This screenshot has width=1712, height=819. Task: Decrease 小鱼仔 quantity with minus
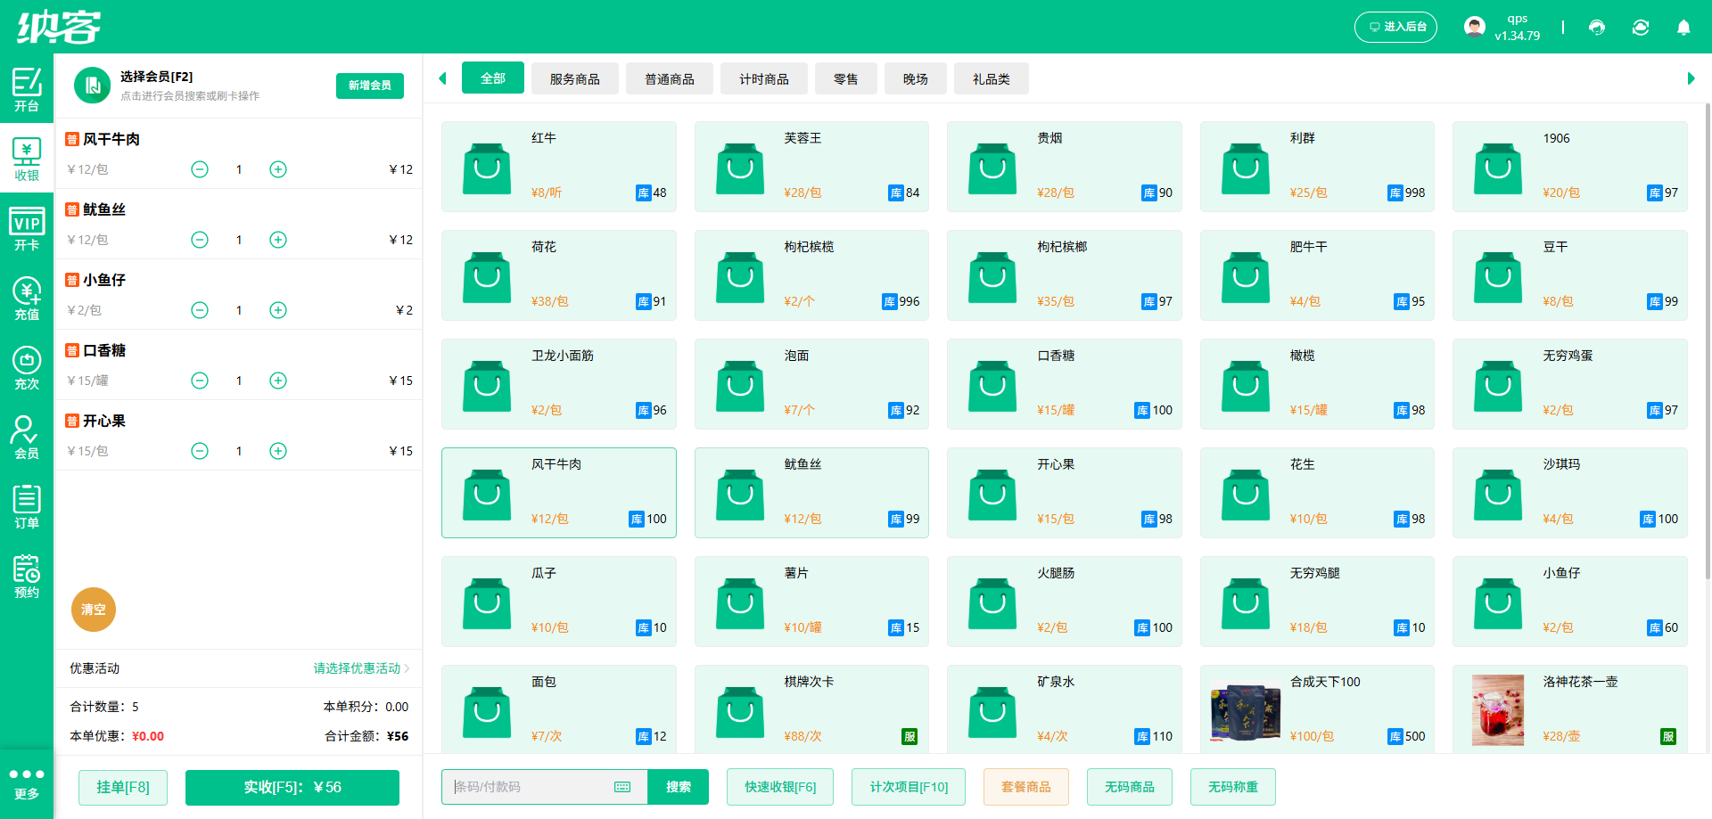pos(200,310)
